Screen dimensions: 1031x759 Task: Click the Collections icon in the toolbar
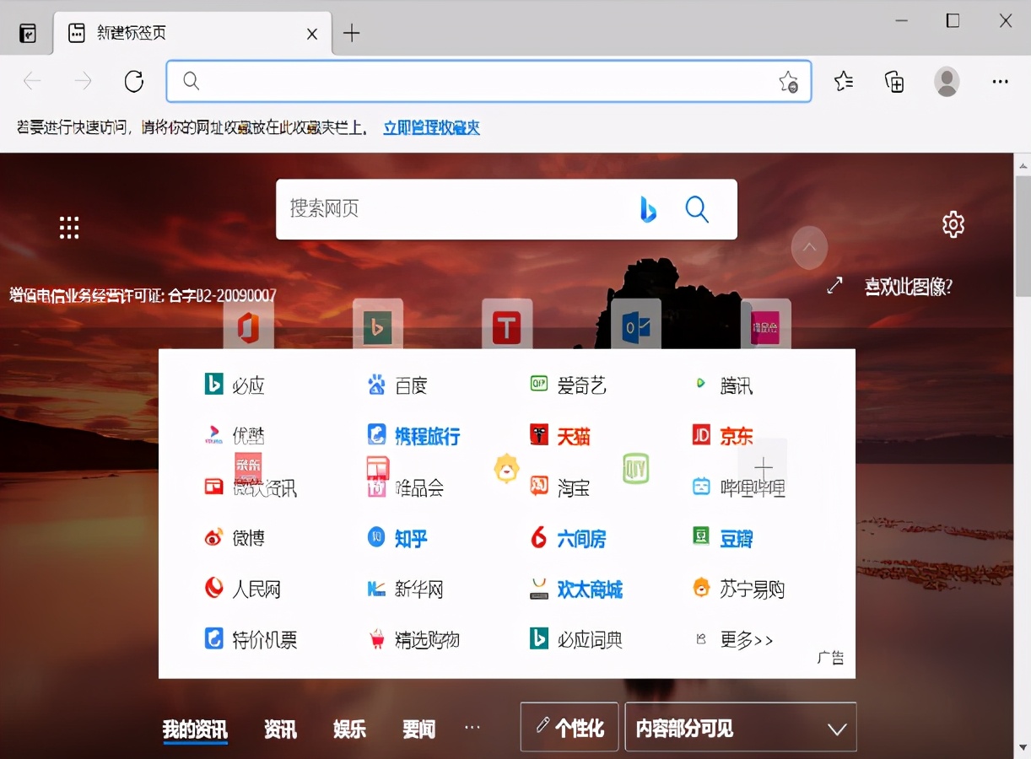[894, 81]
